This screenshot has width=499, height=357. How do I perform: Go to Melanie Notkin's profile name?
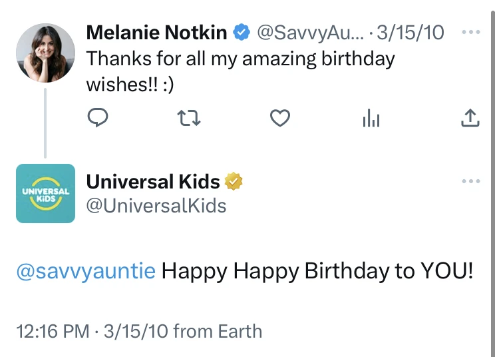click(157, 32)
